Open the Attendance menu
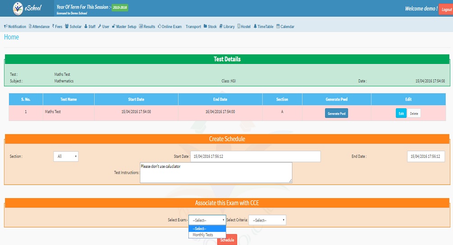The image size is (453, 245). point(39,27)
